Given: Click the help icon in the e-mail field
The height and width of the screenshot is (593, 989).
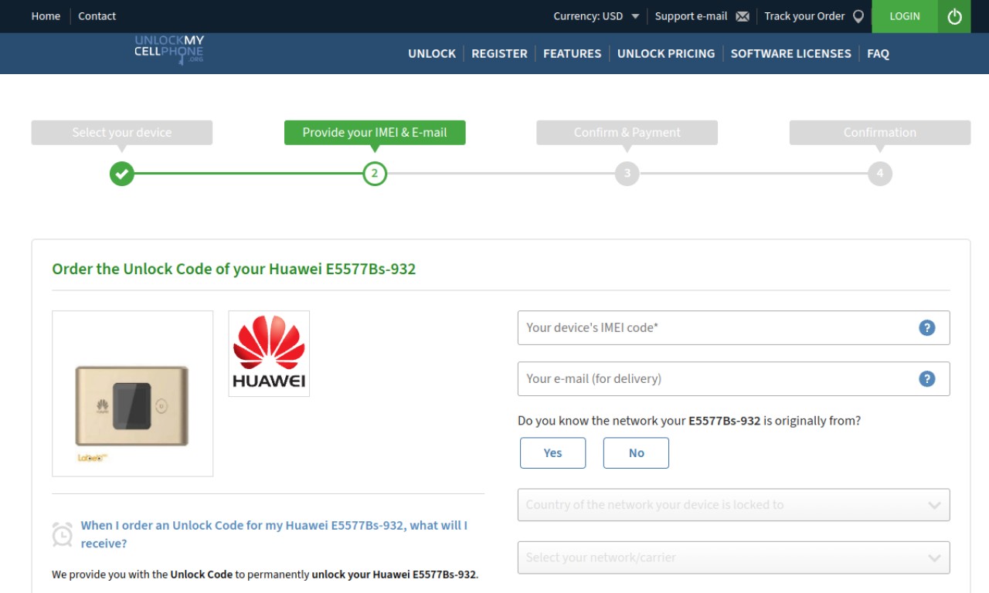Looking at the screenshot, I should click(927, 378).
